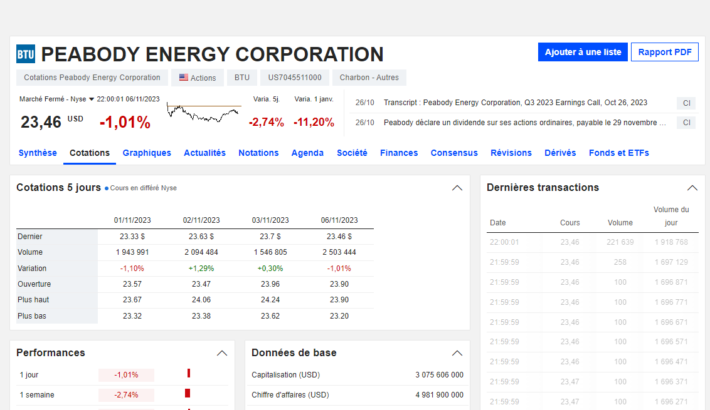Click the first CI source badge

click(686, 103)
